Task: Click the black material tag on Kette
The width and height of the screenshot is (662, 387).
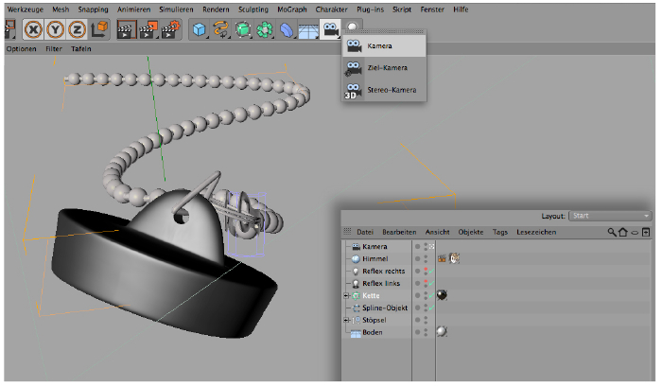Action: (x=442, y=295)
